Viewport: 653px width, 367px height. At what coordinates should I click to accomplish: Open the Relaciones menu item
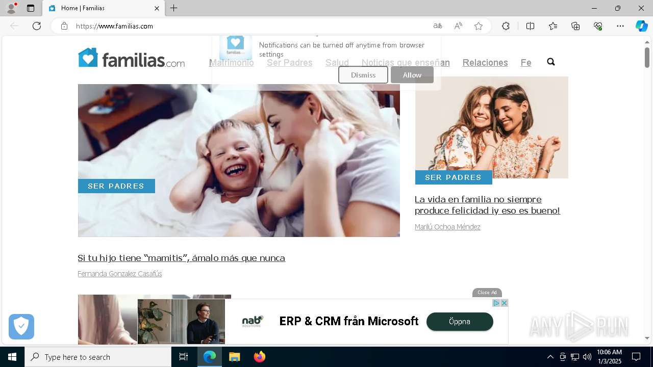click(x=485, y=63)
